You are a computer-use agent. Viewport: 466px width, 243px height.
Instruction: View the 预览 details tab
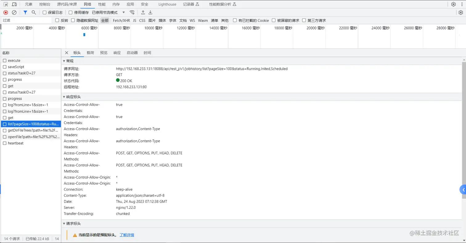click(x=104, y=53)
